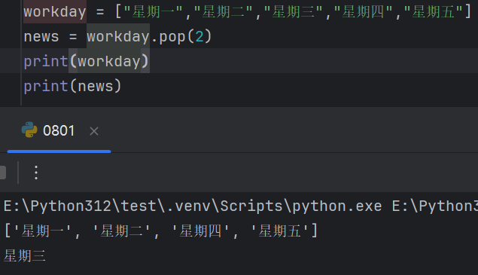The height and width of the screenshot is (275, 478).
Task: Click the "星期四" string in the code
Action: tap(364, 12)
